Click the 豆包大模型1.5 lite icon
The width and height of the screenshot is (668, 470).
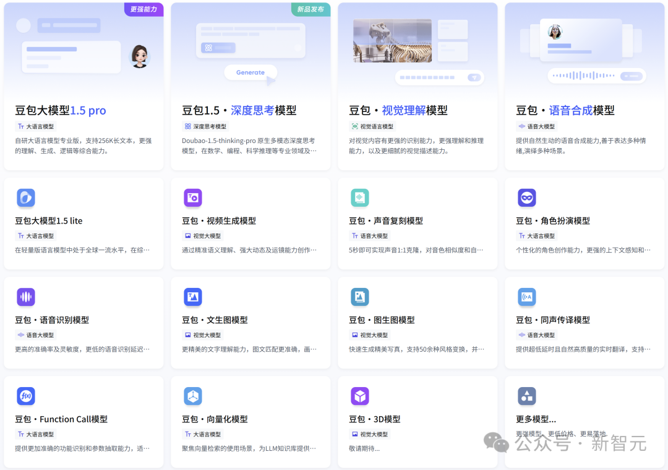point(26,198)
